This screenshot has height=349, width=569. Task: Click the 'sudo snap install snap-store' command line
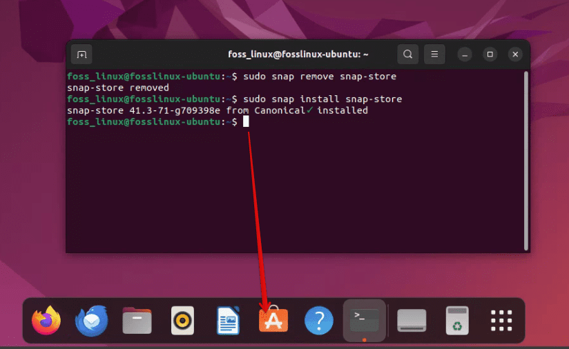coord(234,99)
